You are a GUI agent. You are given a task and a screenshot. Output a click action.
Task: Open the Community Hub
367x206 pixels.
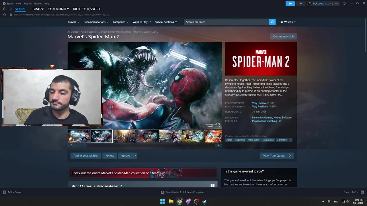(283, 36)
